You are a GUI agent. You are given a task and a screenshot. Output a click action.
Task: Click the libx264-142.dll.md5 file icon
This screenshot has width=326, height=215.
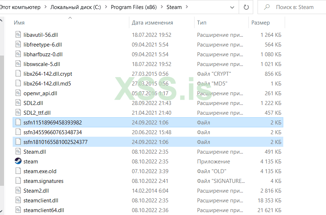18,83
